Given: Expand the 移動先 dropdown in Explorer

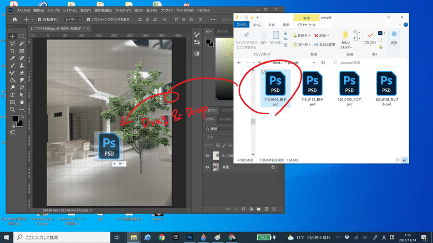Looking at the screenshot, I should coord(309,36).
